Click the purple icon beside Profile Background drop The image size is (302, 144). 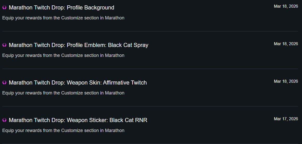4,8
